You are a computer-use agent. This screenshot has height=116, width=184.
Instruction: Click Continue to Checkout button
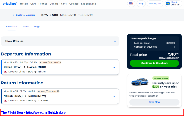pos(154,63)
